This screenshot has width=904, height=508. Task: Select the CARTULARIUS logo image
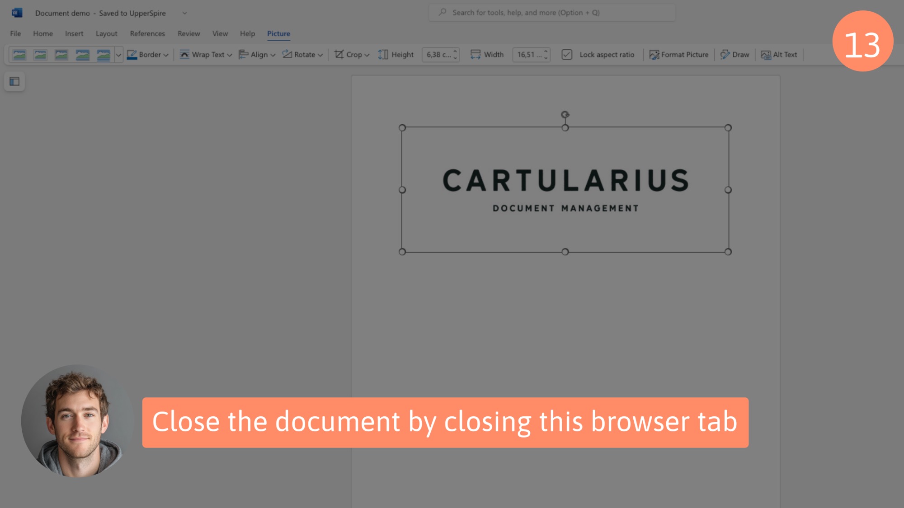(x=565, y=190)
